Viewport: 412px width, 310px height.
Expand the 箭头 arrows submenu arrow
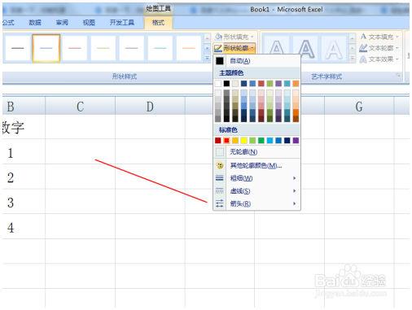pos(294,203)
